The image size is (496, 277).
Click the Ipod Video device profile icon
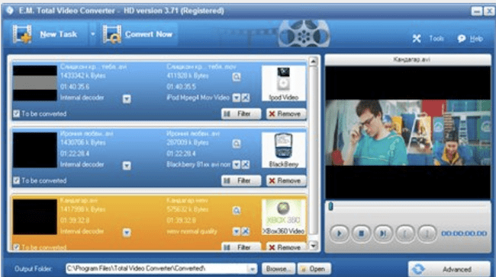coord(283,83)
